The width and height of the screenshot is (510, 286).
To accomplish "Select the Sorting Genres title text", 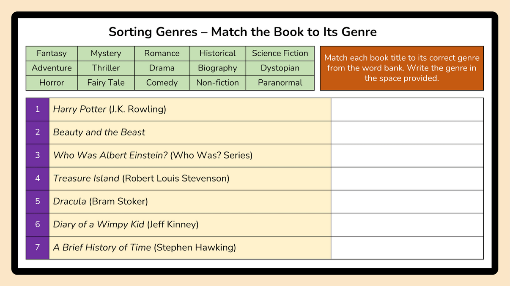I will pyautogui.click(x=242, y=32).
